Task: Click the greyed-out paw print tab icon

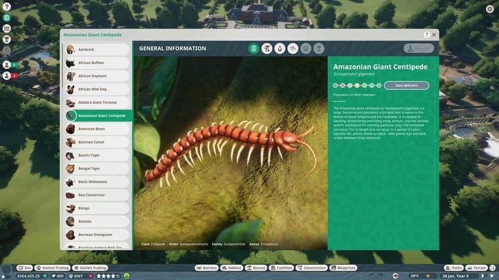Action: [306, 49]
